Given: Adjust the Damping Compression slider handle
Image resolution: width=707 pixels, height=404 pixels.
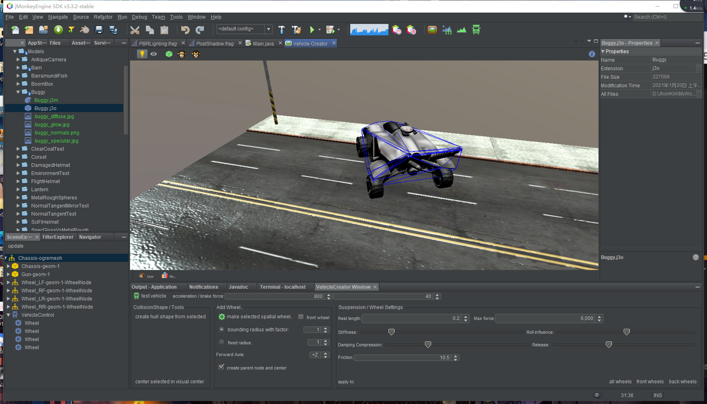Looking at the screenshot, I should click(x=428, y=345).
